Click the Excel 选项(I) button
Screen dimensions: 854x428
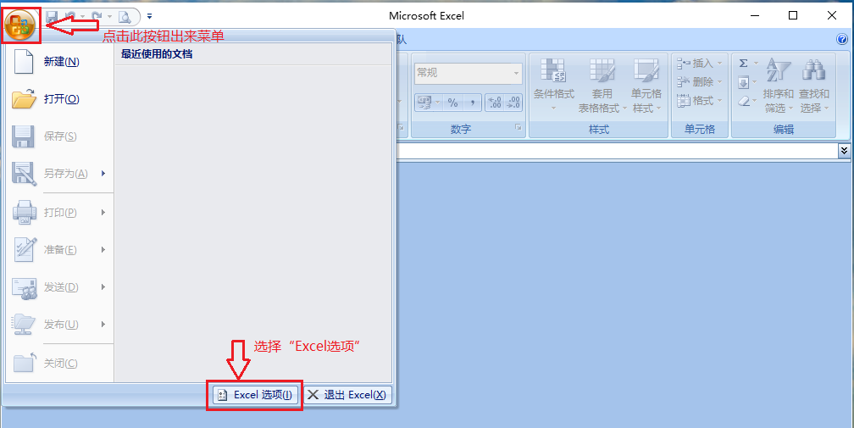click(x=256, y=395)
